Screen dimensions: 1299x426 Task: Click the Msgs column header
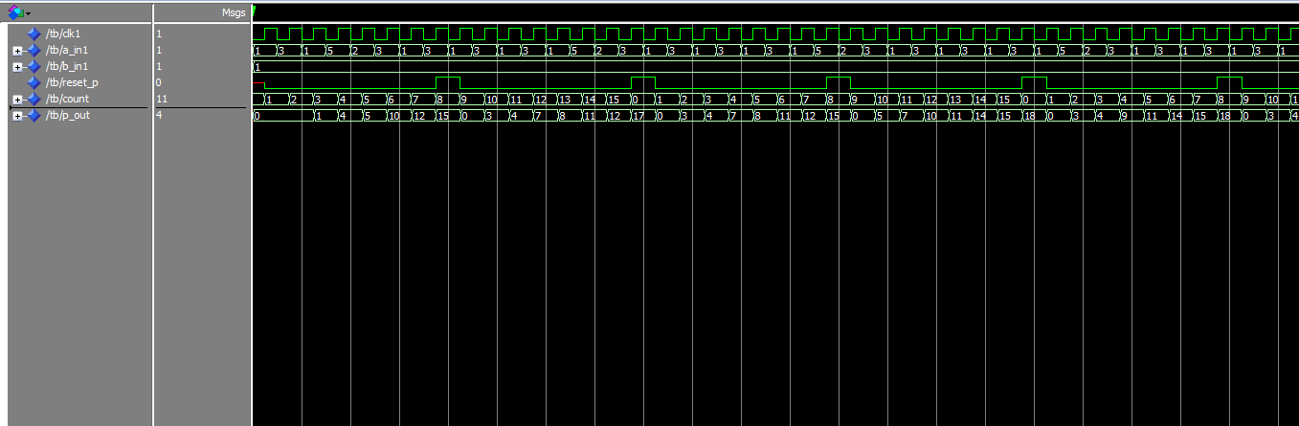(x=233, y=13)
